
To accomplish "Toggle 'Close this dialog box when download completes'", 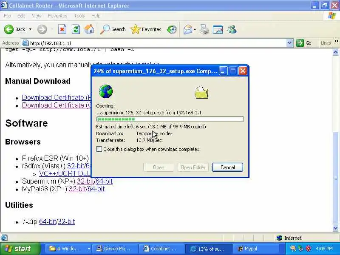I will point(99,149).
